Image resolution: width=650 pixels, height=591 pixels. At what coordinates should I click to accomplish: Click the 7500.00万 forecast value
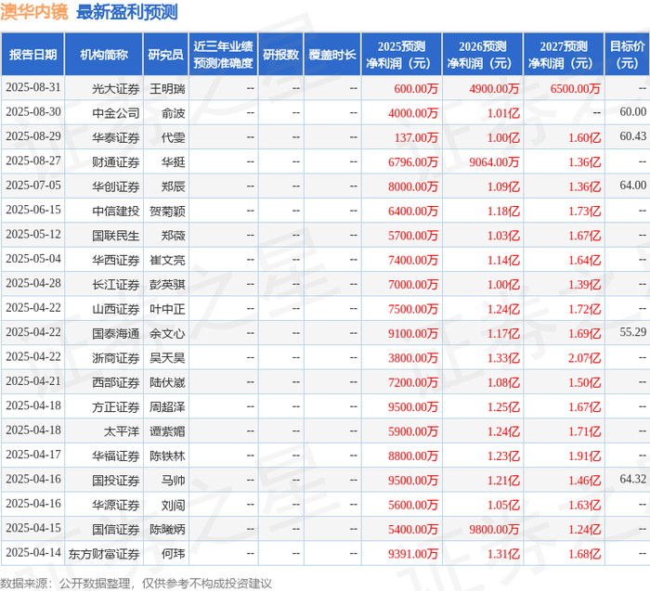(413, 309)
